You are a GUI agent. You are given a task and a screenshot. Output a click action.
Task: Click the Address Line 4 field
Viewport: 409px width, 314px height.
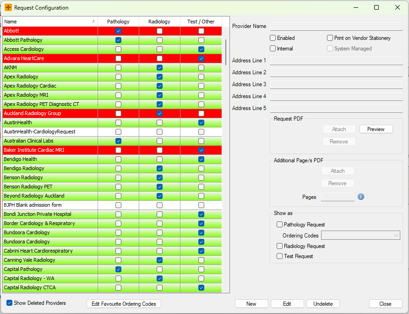point(336,96)
